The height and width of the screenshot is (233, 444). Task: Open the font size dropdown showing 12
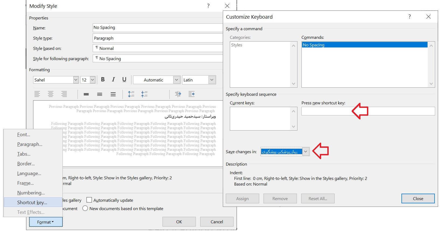tap(92, 80)
